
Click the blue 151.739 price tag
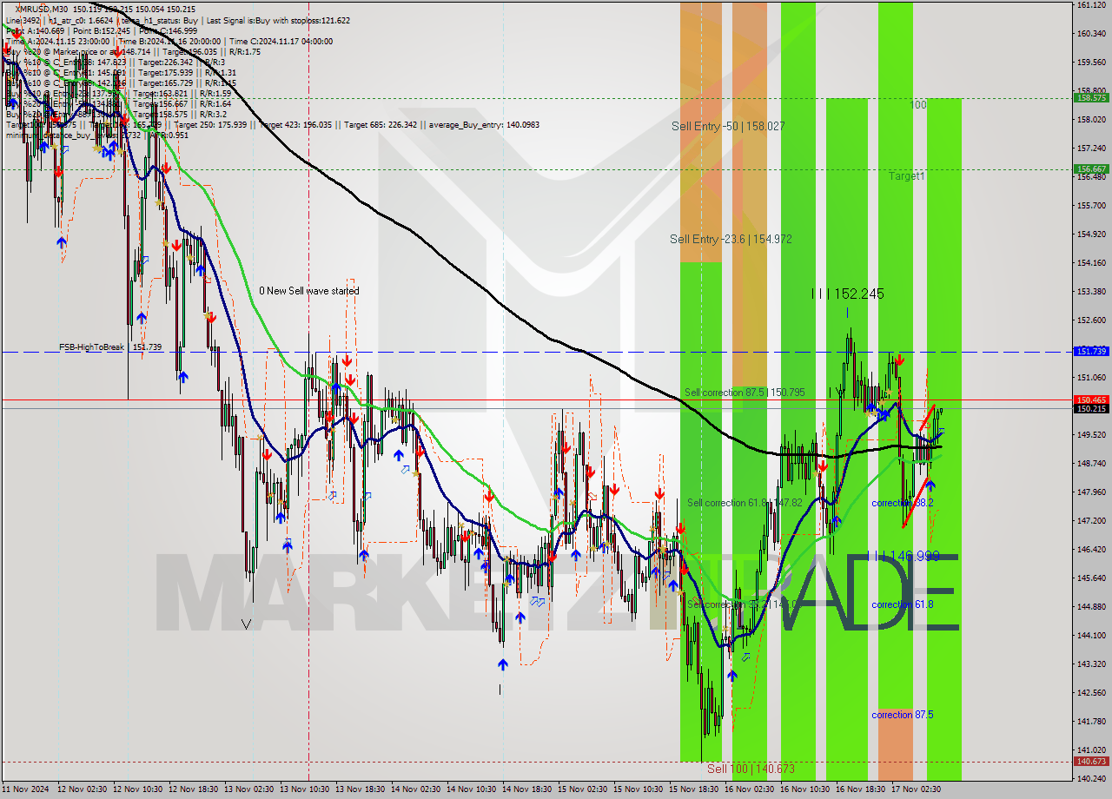[1091, 352]
